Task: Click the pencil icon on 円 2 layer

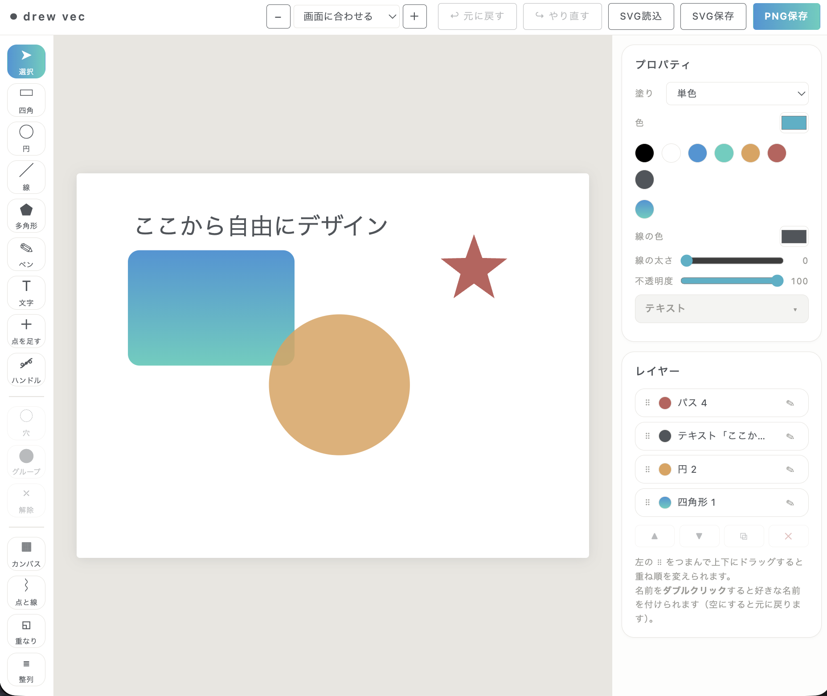Action: [790, 469]
